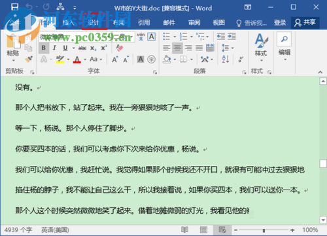Click the 共享 Share button

click(x=305, y=22)
